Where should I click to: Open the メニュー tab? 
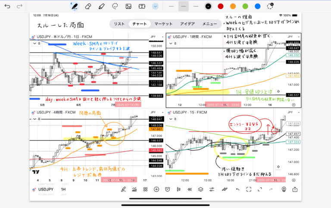pos(209,24)
